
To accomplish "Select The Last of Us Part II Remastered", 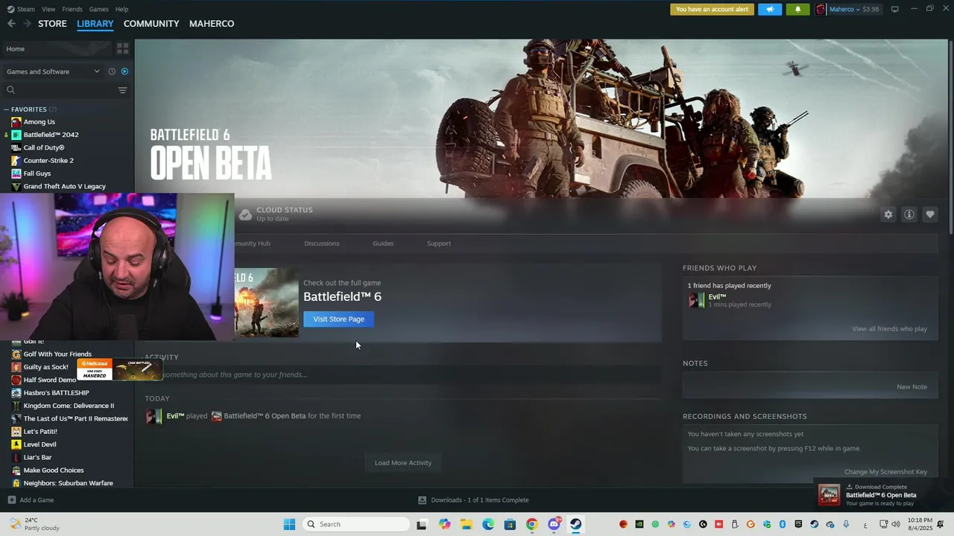I will pos(75,418).
